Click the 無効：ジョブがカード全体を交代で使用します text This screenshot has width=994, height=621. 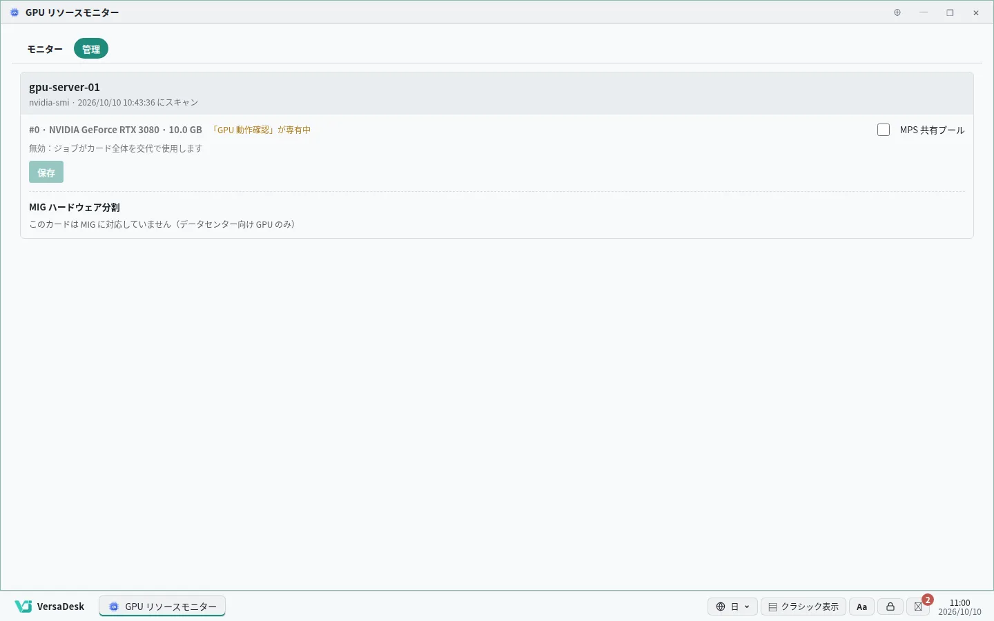click(116, 148)
